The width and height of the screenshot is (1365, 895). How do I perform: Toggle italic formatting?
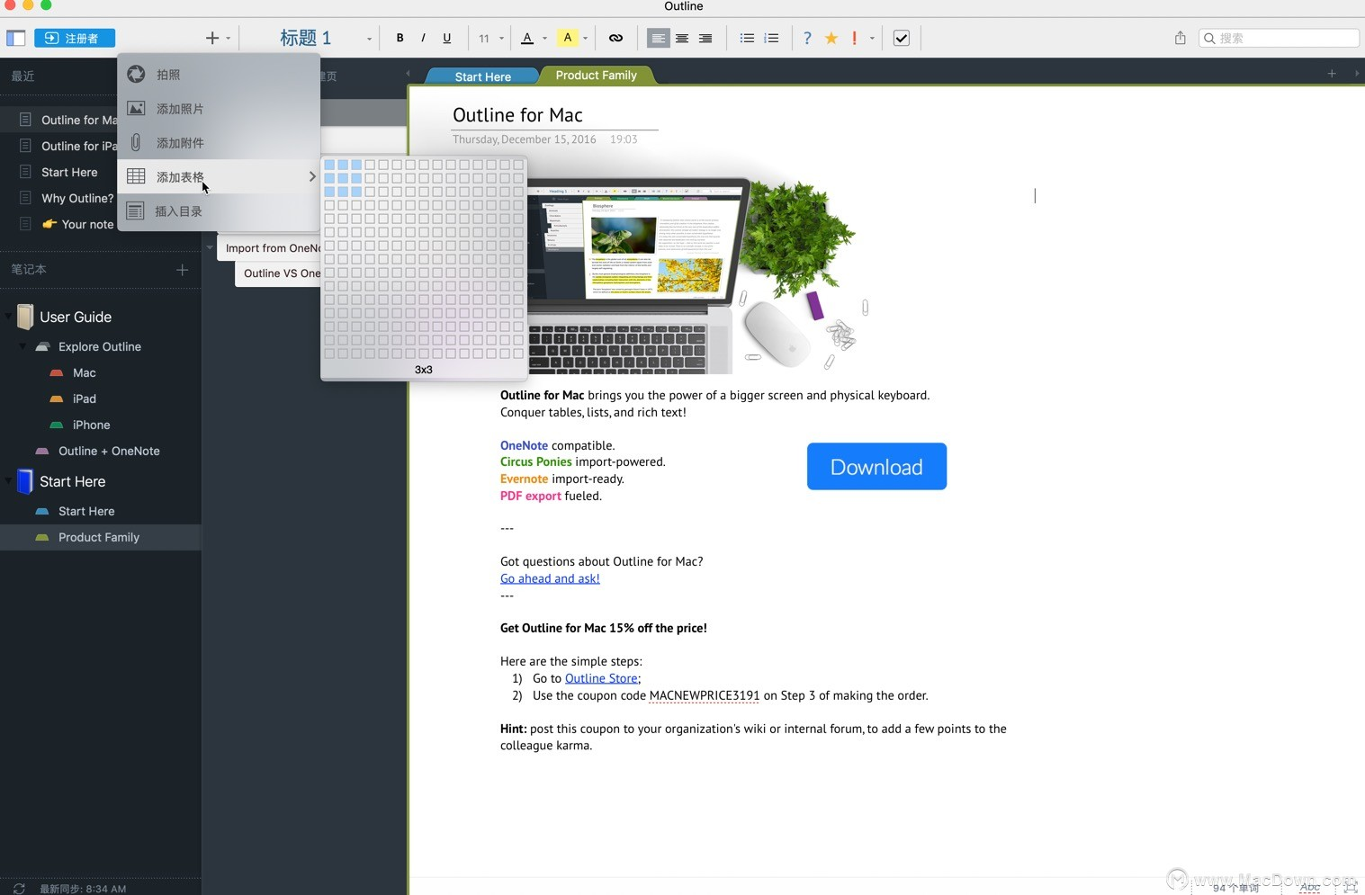point(423,38)
